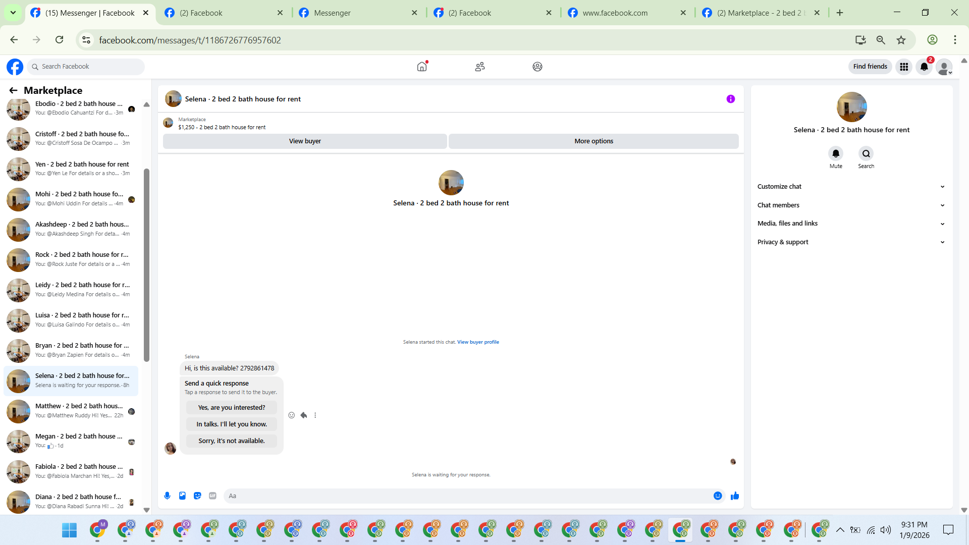The width and height of the screenshot is (969, 545).
Task: Send a thumbs up like
Action: click(735, 496)
